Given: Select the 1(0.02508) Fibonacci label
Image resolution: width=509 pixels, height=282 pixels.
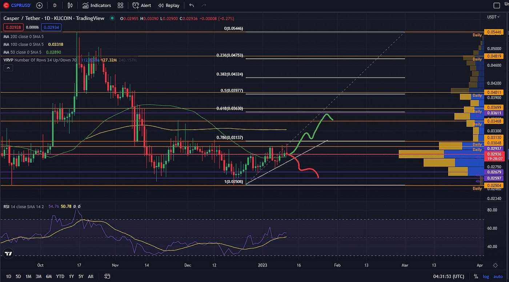Looking at the screenshot, I should click(x=233, y=181).
